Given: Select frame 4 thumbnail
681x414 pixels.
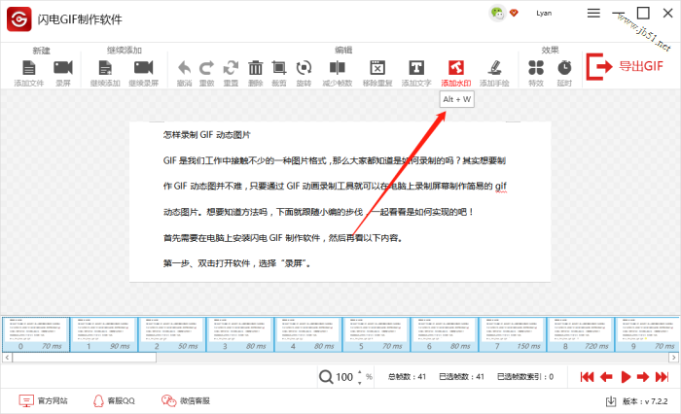Looking at the screenshot, I should tap(308, 334).
